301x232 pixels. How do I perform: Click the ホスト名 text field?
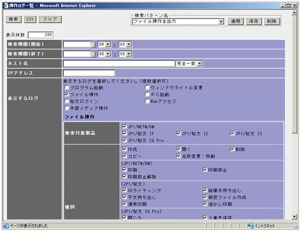pos(119,63)
